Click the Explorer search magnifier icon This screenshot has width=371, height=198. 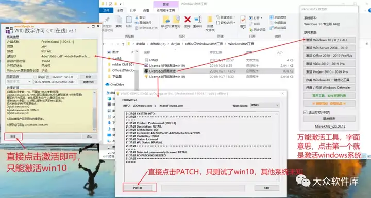[x=367, y=44]
